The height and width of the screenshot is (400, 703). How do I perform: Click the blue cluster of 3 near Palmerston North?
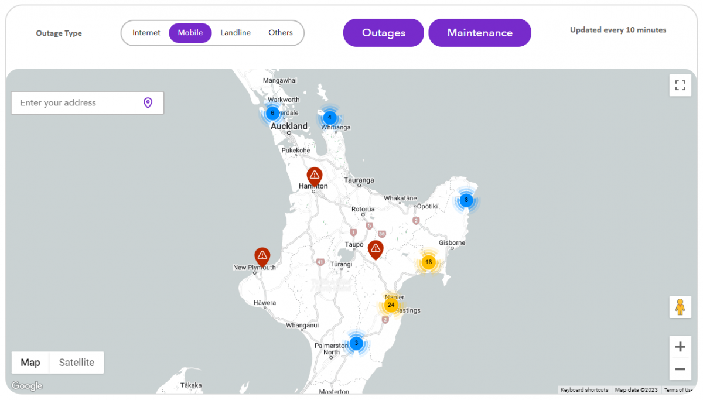(x=356, y=343)
